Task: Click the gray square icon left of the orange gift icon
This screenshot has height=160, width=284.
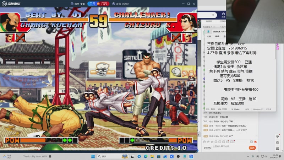Action: tap(251, 142)
